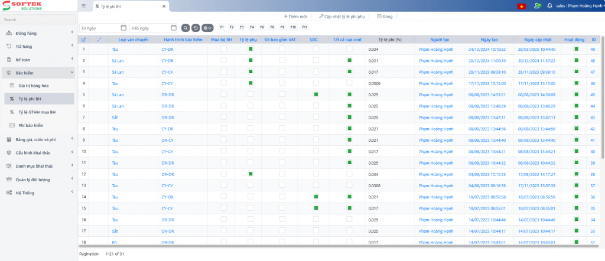Click the reset filter refresh icon
Screen dimensions: 605x261
coord(195,28)
